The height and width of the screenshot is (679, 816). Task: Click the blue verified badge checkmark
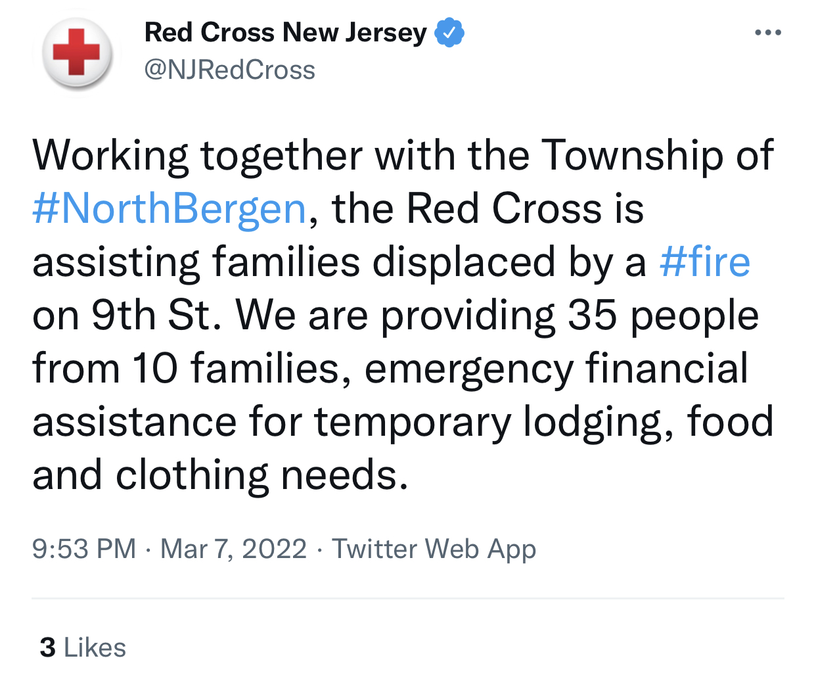(450, 33)
